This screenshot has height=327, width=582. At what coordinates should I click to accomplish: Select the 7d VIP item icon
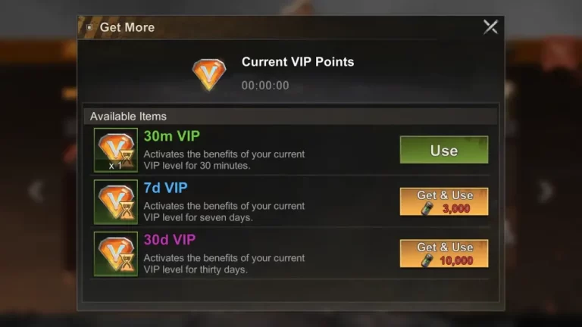pos(116,202)
